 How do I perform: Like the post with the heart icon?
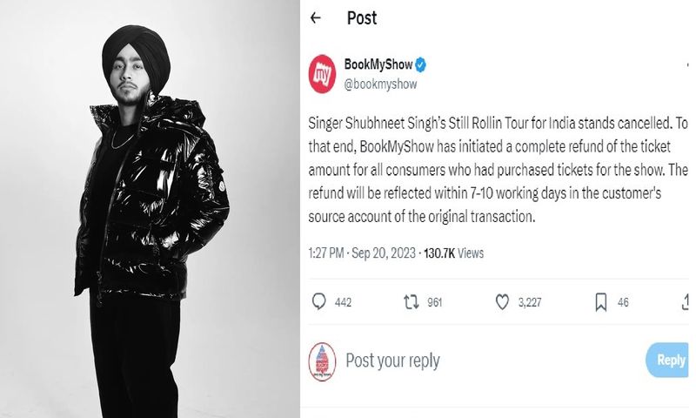[x=502, y=302]
